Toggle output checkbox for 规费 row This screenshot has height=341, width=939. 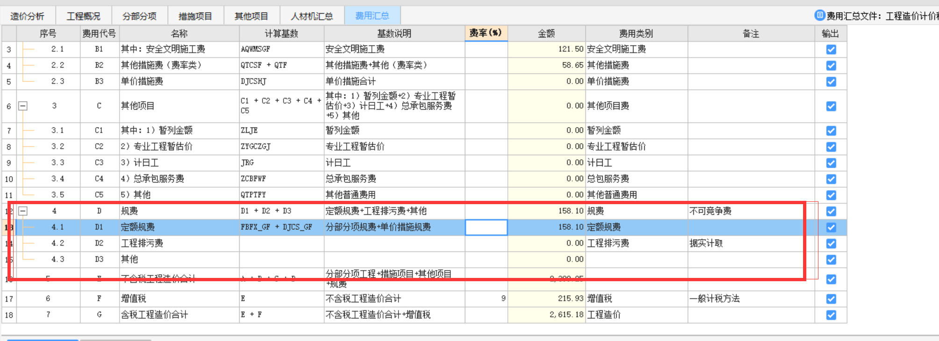point(831,211)
